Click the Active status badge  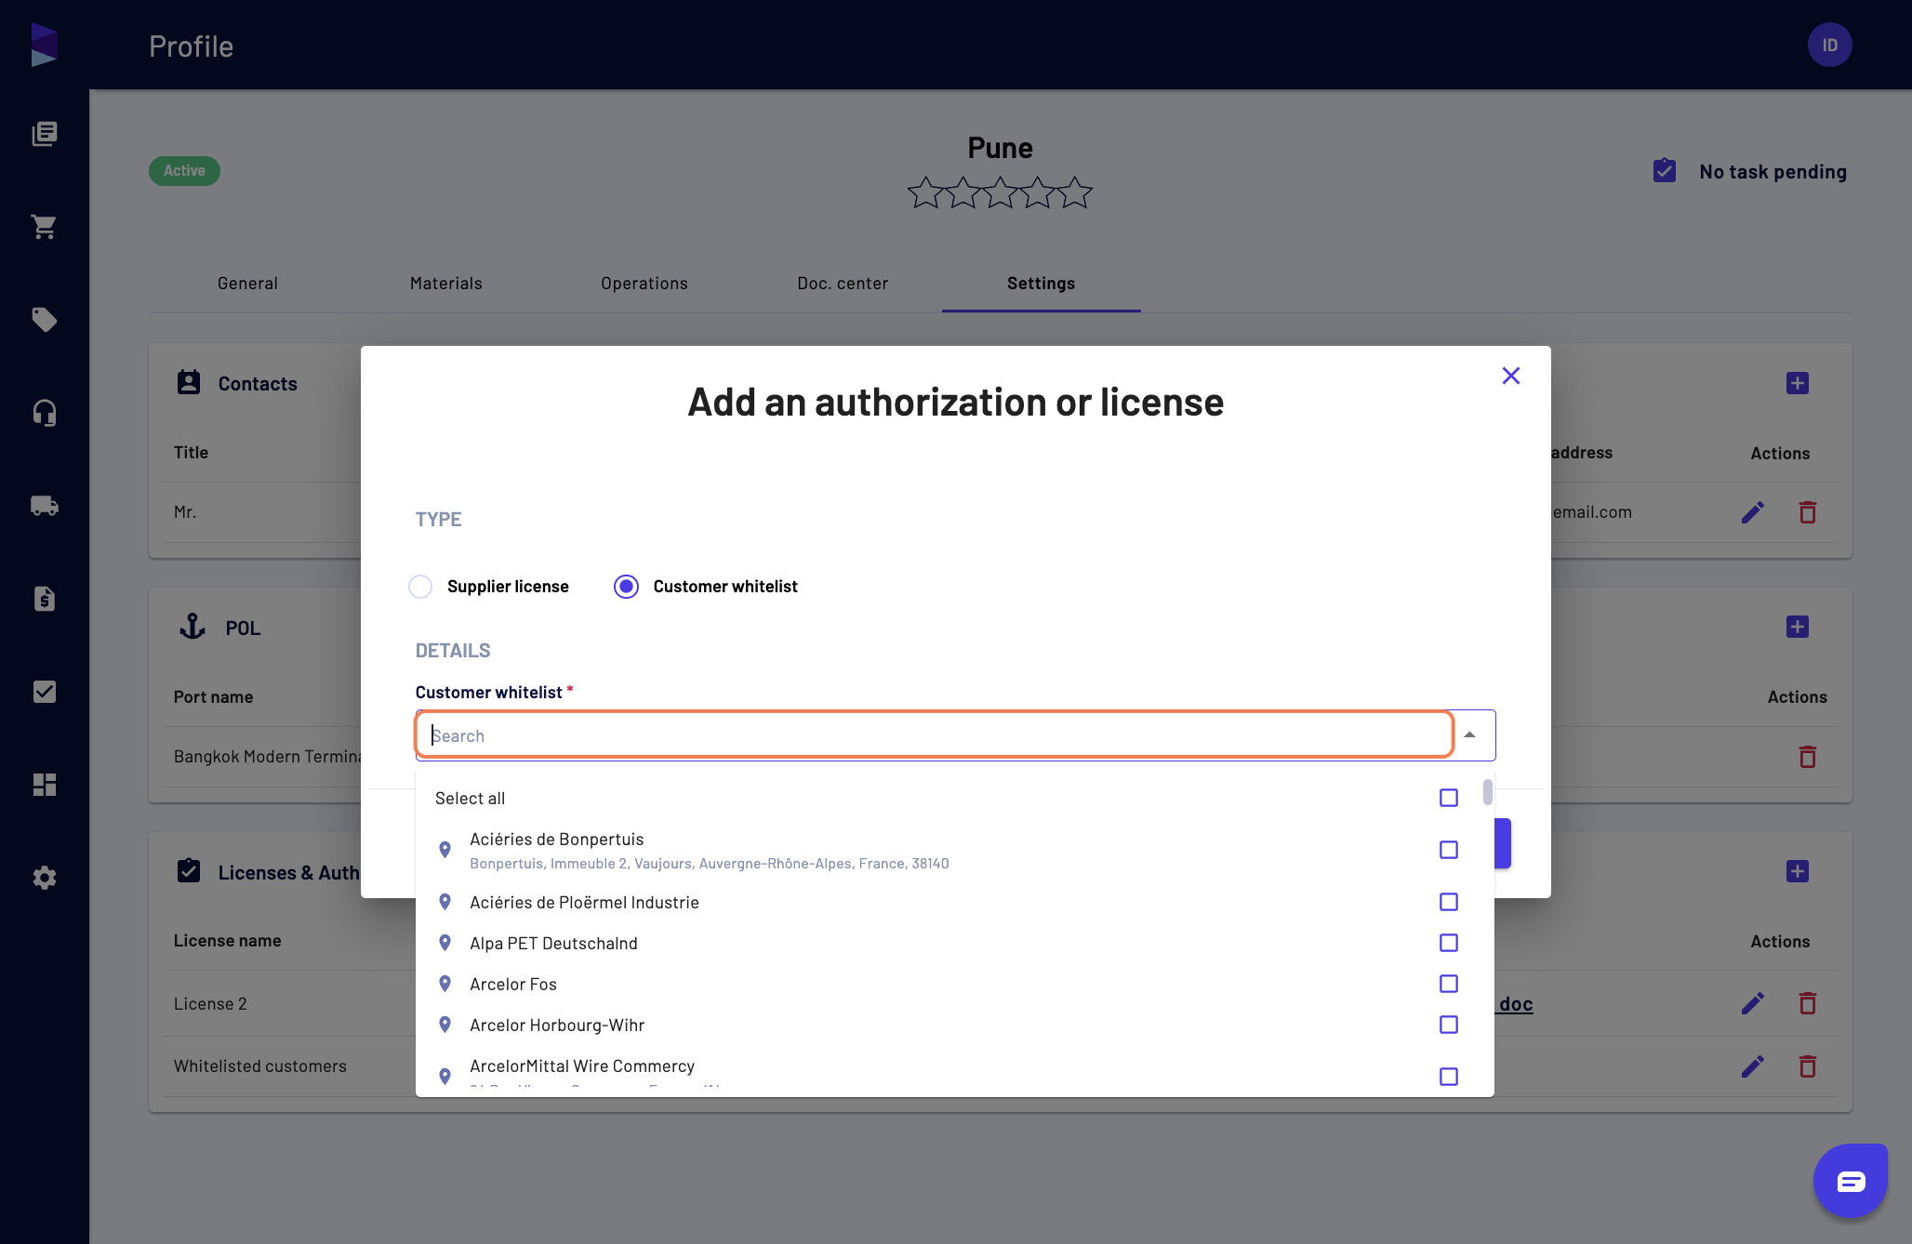184,171
